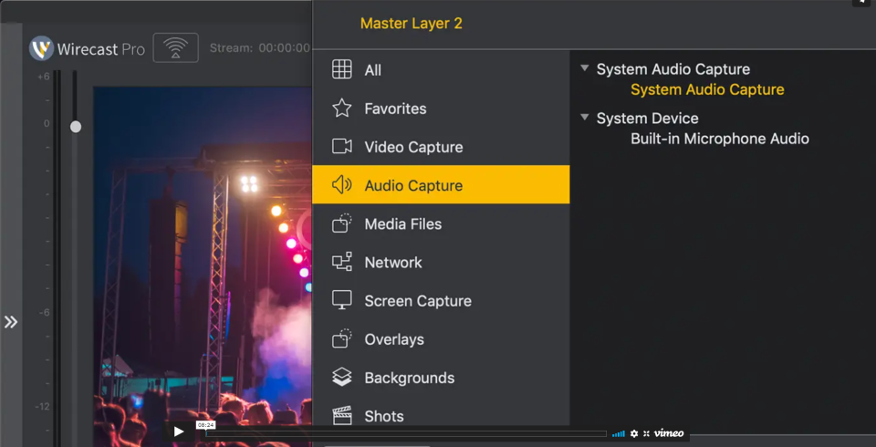The height and width of the screenshot is (447, 876).
Task: Open the Backgrounds layers icon
Action: (x=342, y=378)
